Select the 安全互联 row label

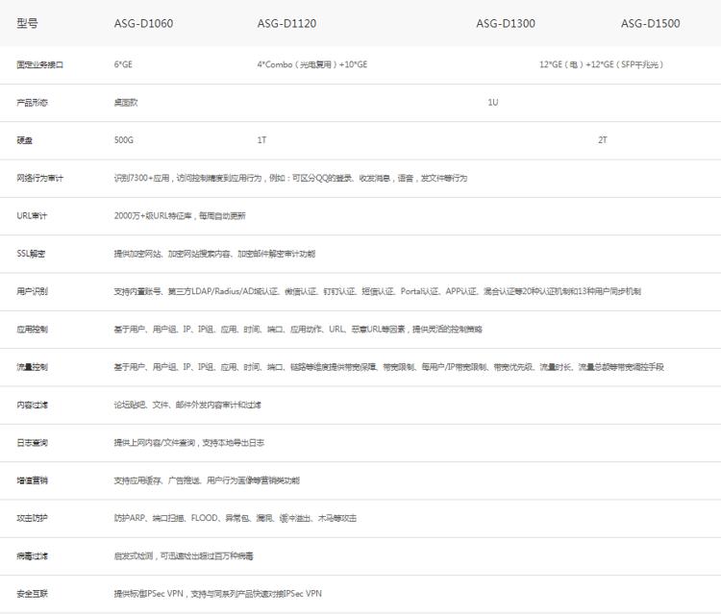click(32, 594)
